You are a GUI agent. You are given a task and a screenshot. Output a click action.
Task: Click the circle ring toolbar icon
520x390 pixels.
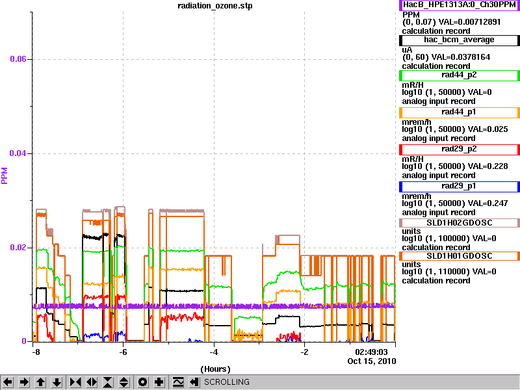[143, 382]
